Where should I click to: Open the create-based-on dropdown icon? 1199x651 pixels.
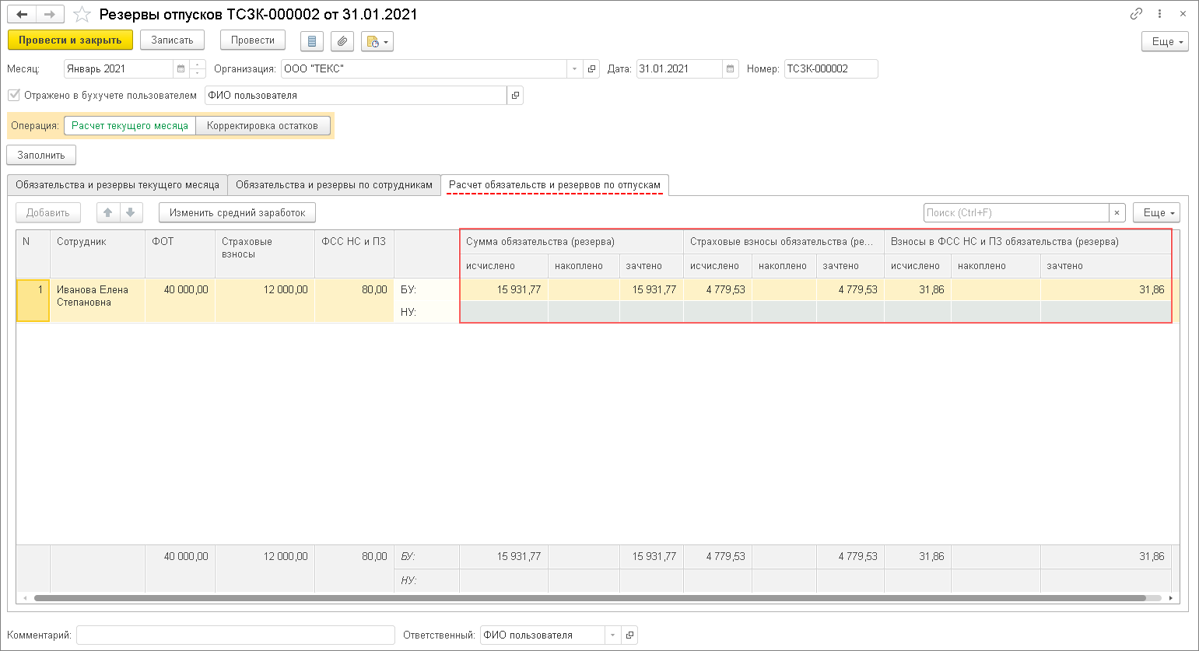click(377, 41)
